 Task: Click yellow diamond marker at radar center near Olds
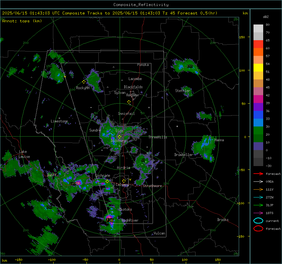pyautogui.click(x=119, y=137)
